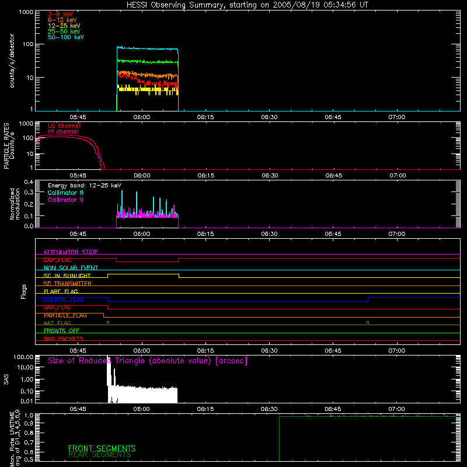467x467 pixels.
Task: Select the blue 'ECLIPSE_FLAG' label
Action: click(64, 299)
